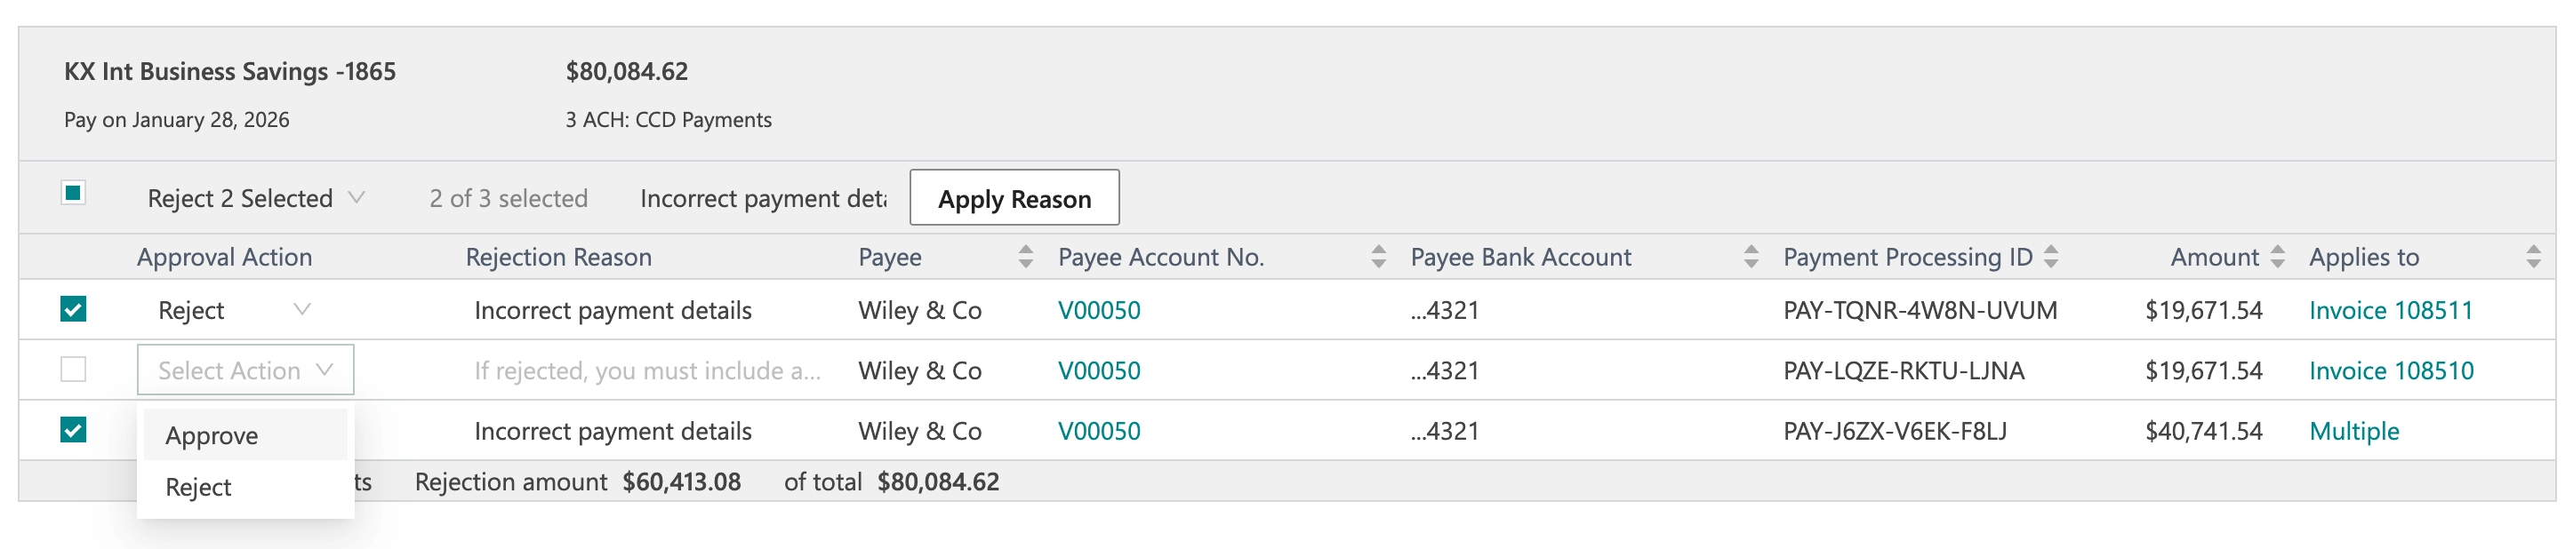Uncheck the PAY-J6ZX-V6EK-F8LJ payment row checkbox

point(73,430)
